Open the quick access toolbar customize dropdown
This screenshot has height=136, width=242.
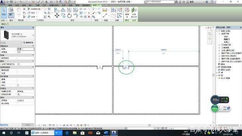coord(74,2)
